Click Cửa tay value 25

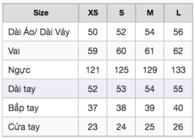pos(150,127)
